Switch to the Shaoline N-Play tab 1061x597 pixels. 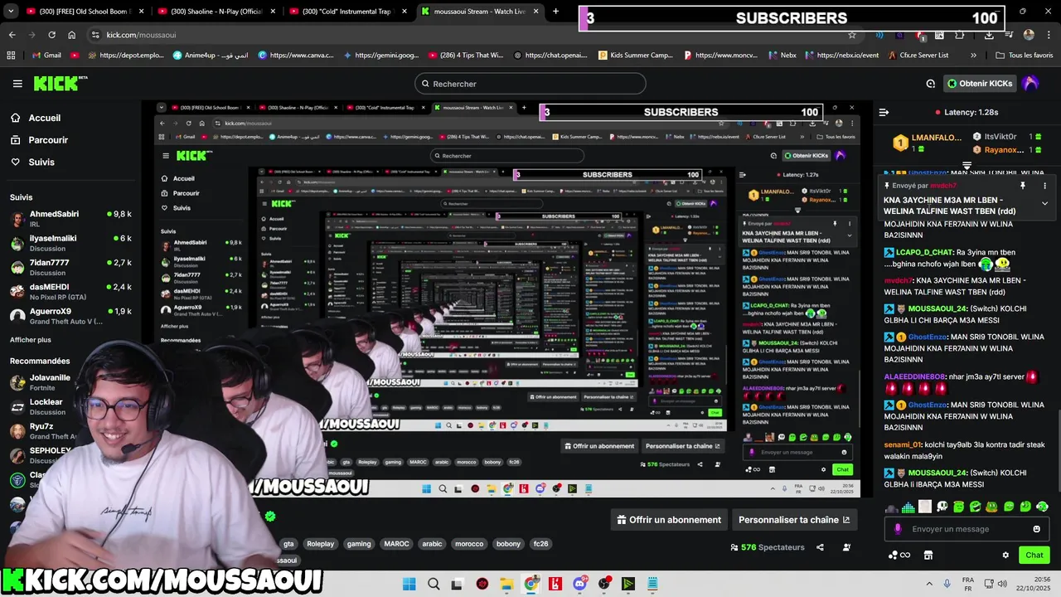click(216, 12)
